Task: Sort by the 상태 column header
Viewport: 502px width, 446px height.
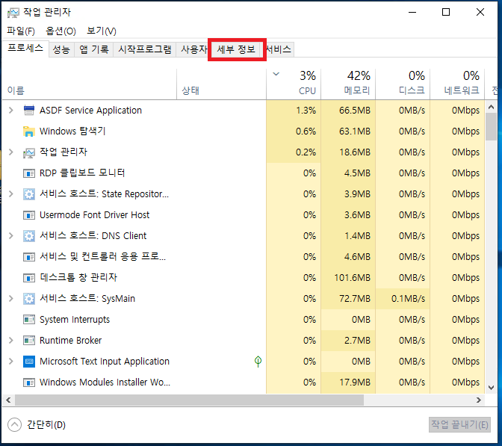Action: [x=222, y=84]
